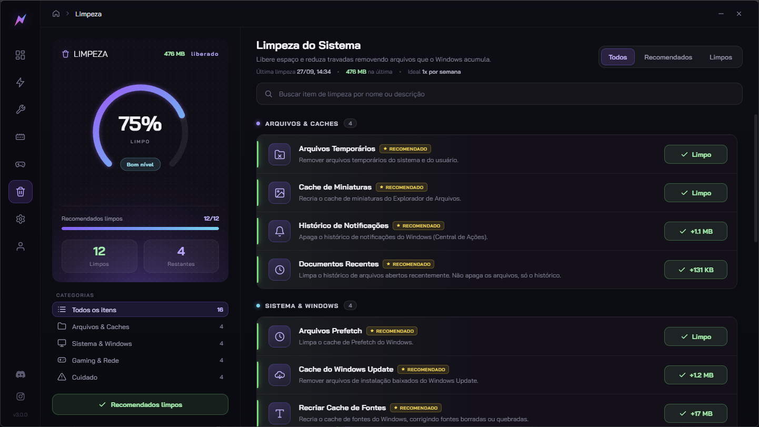Go to home icon in breadcrumb
The image size is (759, 427).
(56, 14)
